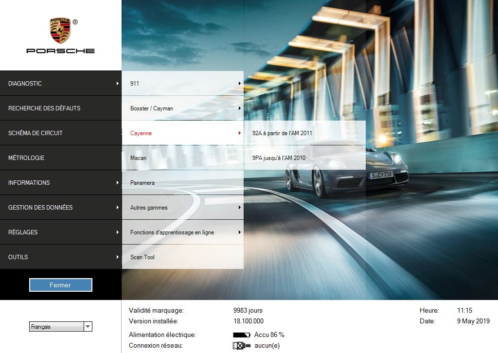Click the 'Heure:' label

click(429, 310)
